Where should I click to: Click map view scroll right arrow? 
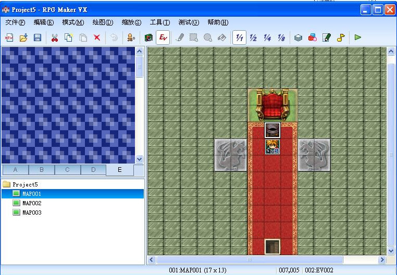(382, 259)
